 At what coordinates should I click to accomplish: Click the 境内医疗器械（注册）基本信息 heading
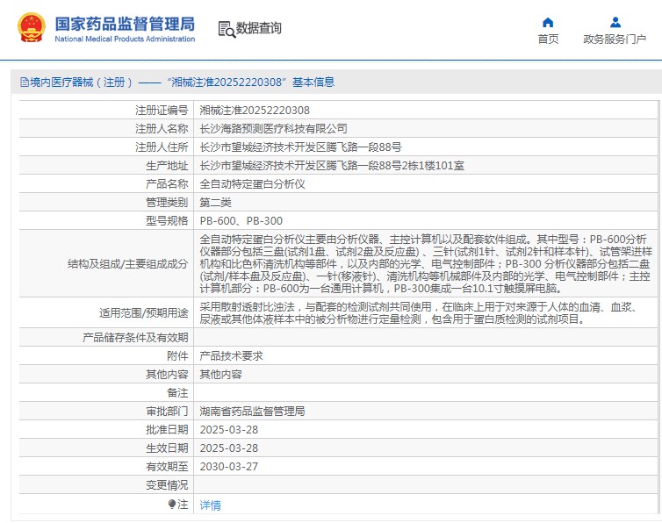[x=182, y=82]
